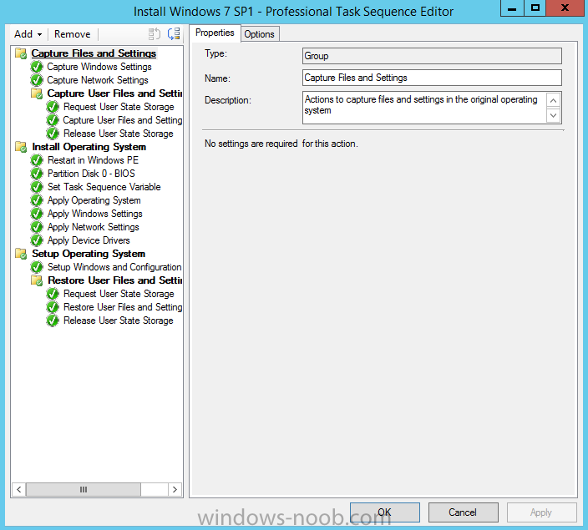Open the Add dropdown menu
Viewport: 588px width, 530px height.
28,34
